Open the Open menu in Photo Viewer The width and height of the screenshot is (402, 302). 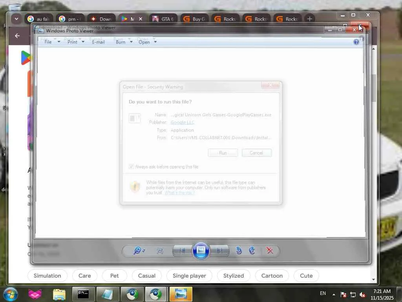click(144, 42)
